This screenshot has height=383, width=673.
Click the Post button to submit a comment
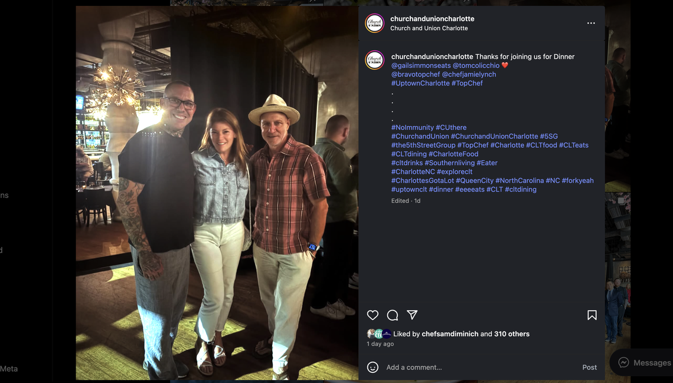[589, 367]
